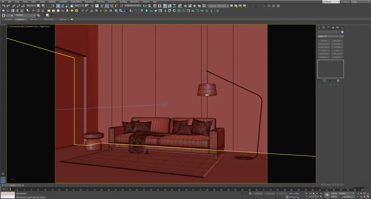
Task: Activate the Select and Scale tool
Action: pos(67,6)
